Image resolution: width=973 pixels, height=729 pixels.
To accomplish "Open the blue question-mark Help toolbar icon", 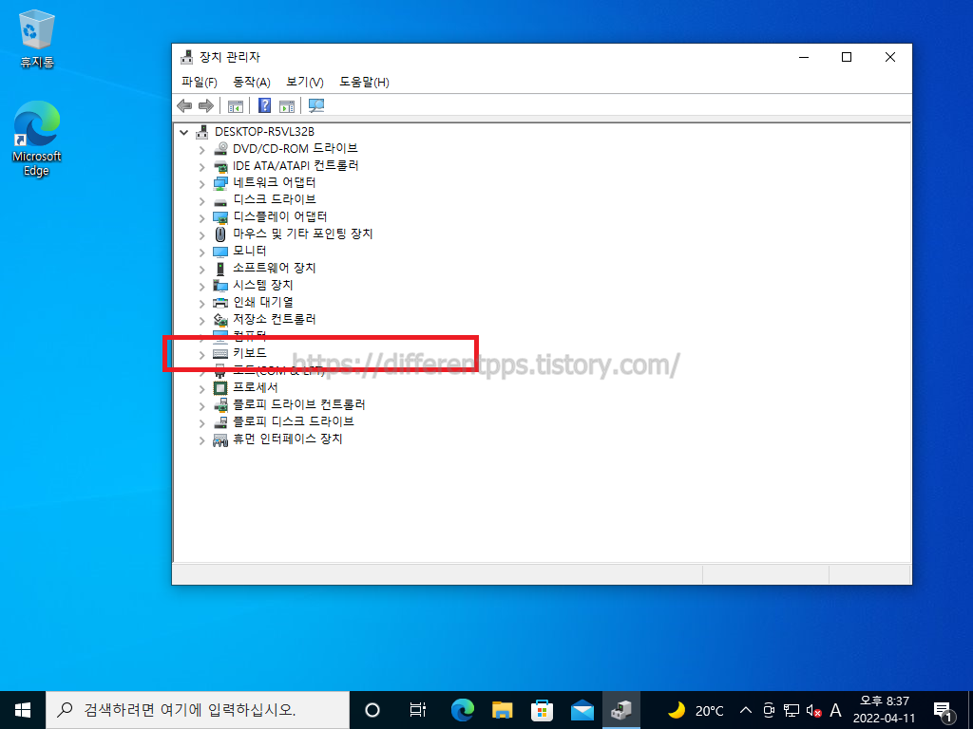I will tap(264, 106).
